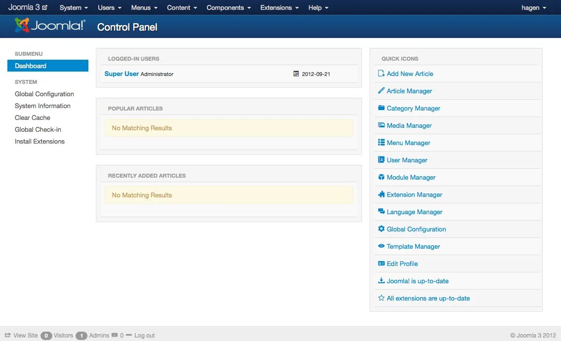Viewport: 561px width, 341px height.
Task: Select Dashboard in the submenu
Action: click(47, 66)
